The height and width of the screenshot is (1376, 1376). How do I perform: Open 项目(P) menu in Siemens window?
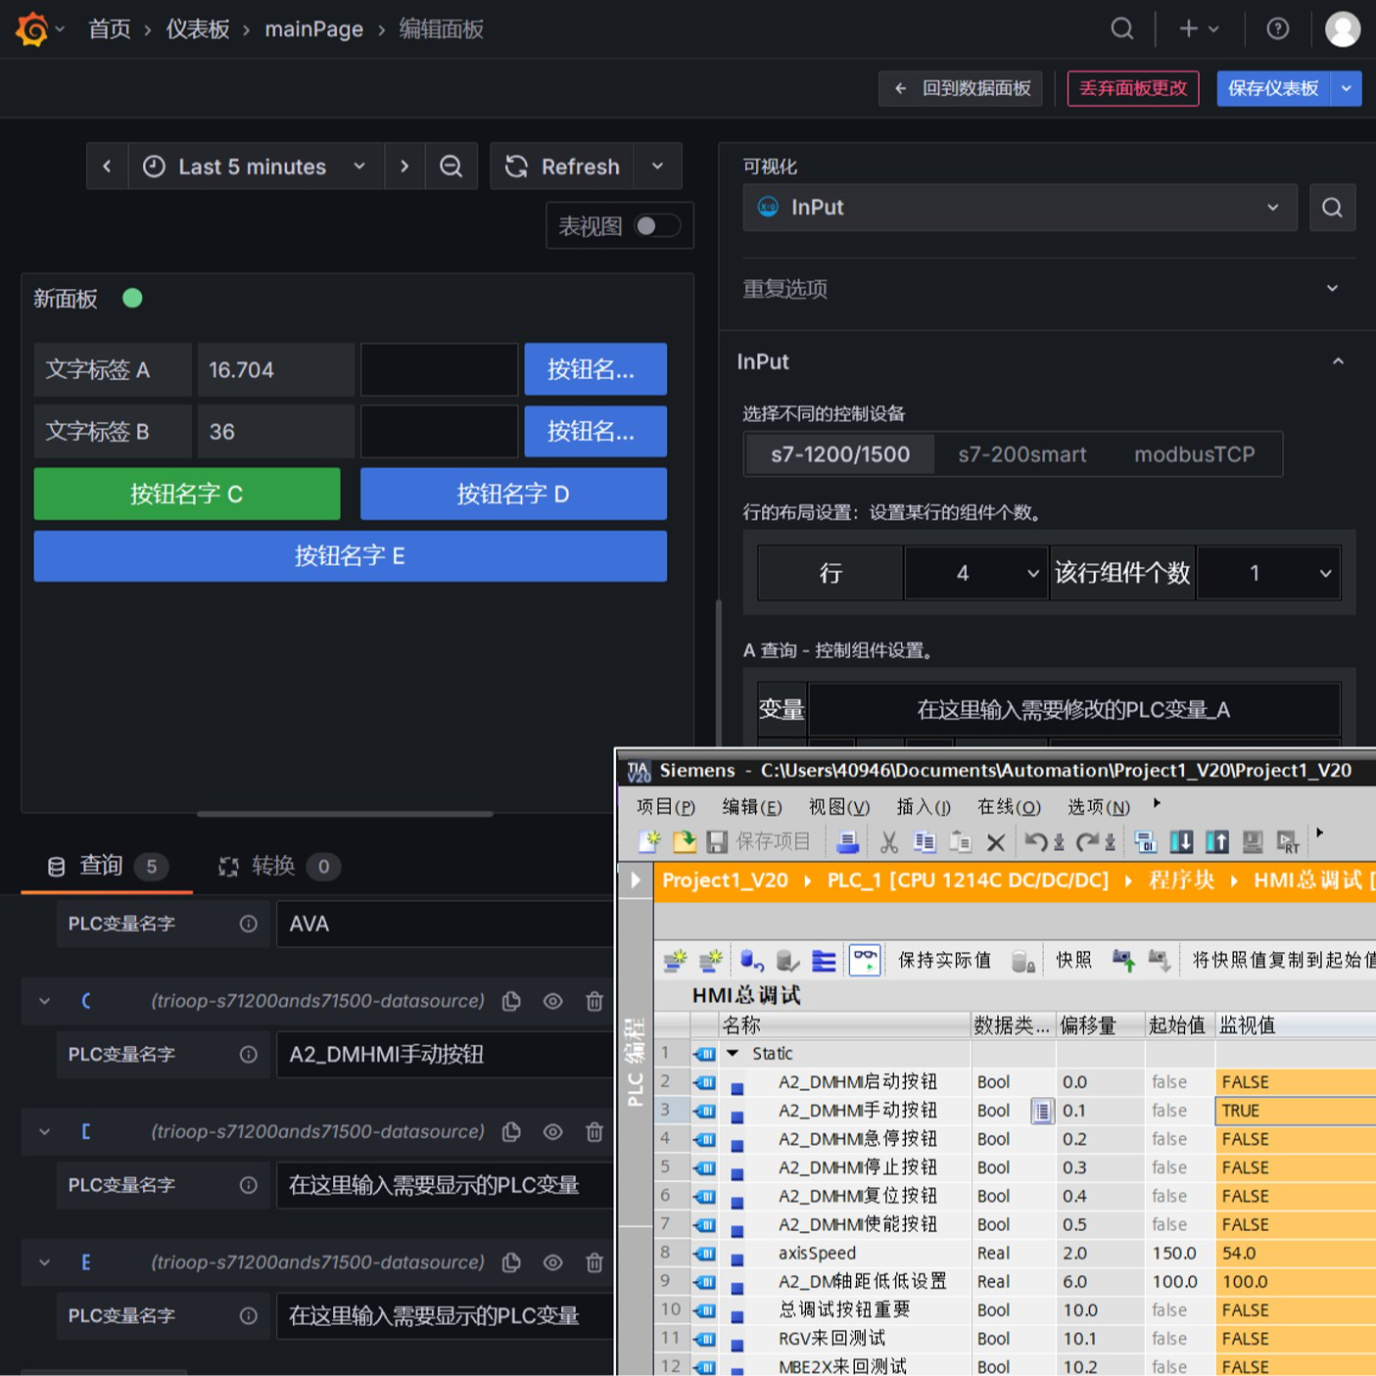[x=665, y=806]
